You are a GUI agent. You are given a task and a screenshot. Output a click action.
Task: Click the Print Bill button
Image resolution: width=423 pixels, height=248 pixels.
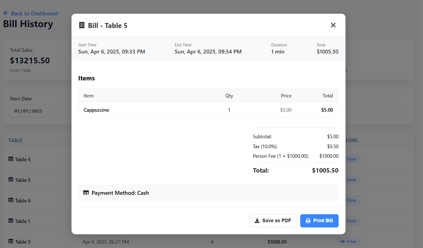[319, 221]
